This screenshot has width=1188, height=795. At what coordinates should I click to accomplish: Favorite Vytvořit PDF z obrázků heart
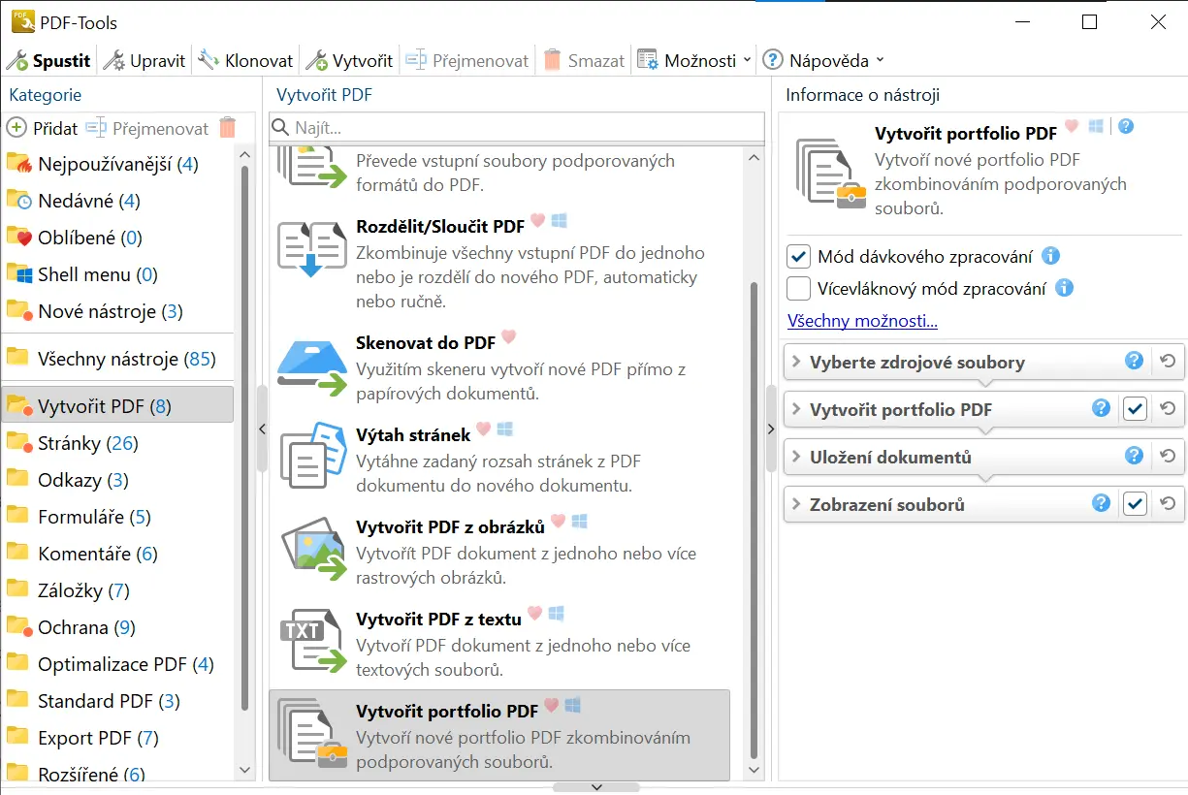(x=558, y=521)
